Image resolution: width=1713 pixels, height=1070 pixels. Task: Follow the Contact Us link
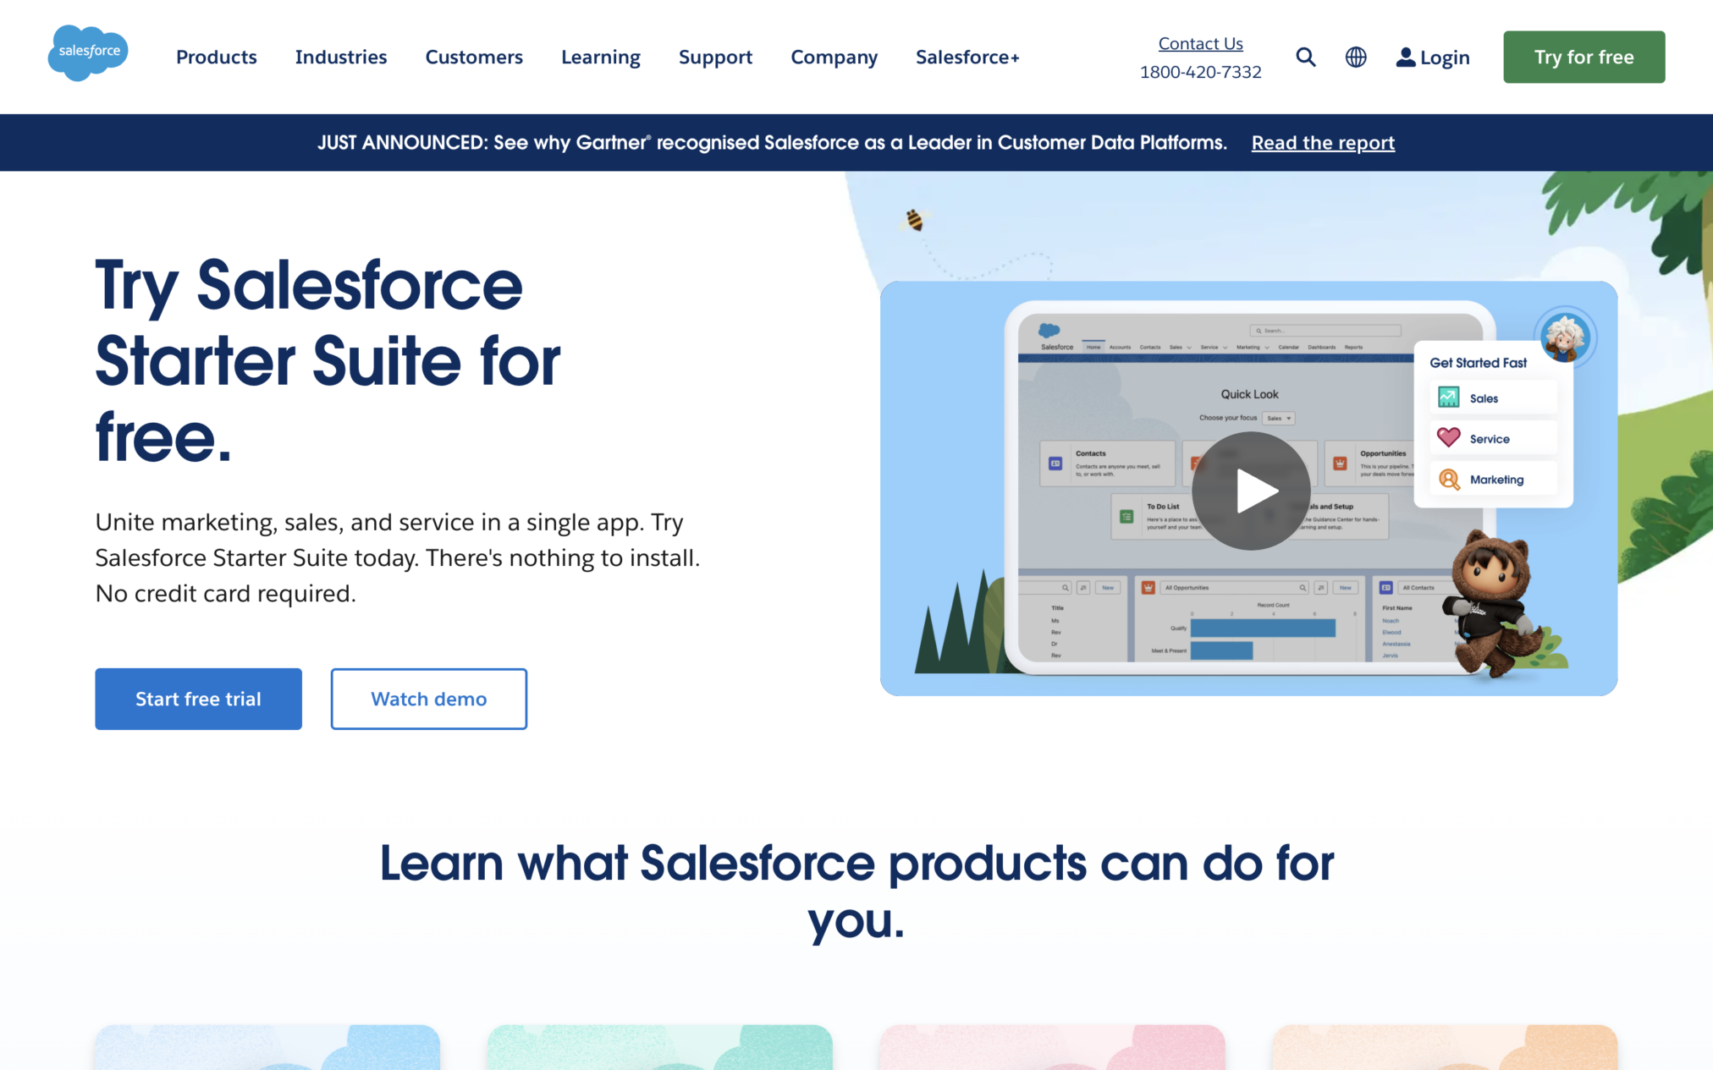click(x=1200, y=43)
